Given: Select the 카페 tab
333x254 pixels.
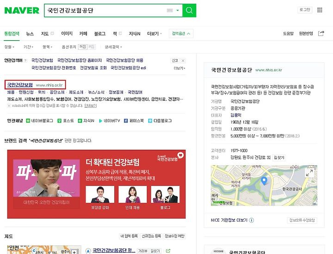Looking at the screenshot, I should point(83,34).
